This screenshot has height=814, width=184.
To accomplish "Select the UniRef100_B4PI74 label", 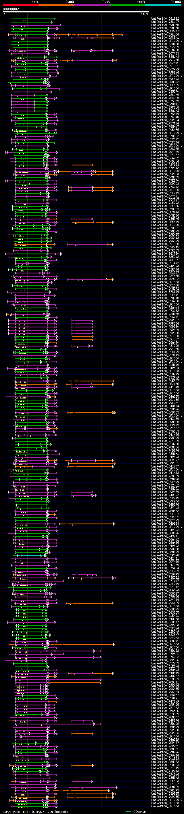I will point(165,720).
